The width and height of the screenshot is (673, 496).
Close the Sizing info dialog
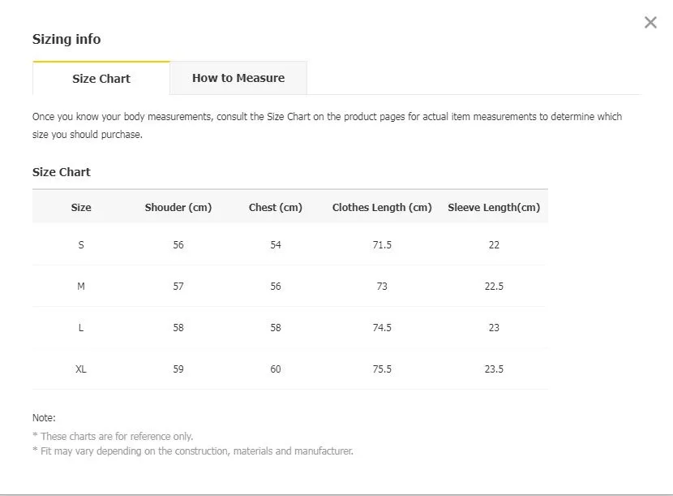[x=650, y=23]
